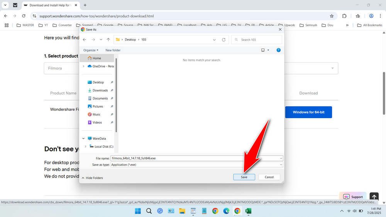
Task: Go up one folder level
Action: point(108,40)
